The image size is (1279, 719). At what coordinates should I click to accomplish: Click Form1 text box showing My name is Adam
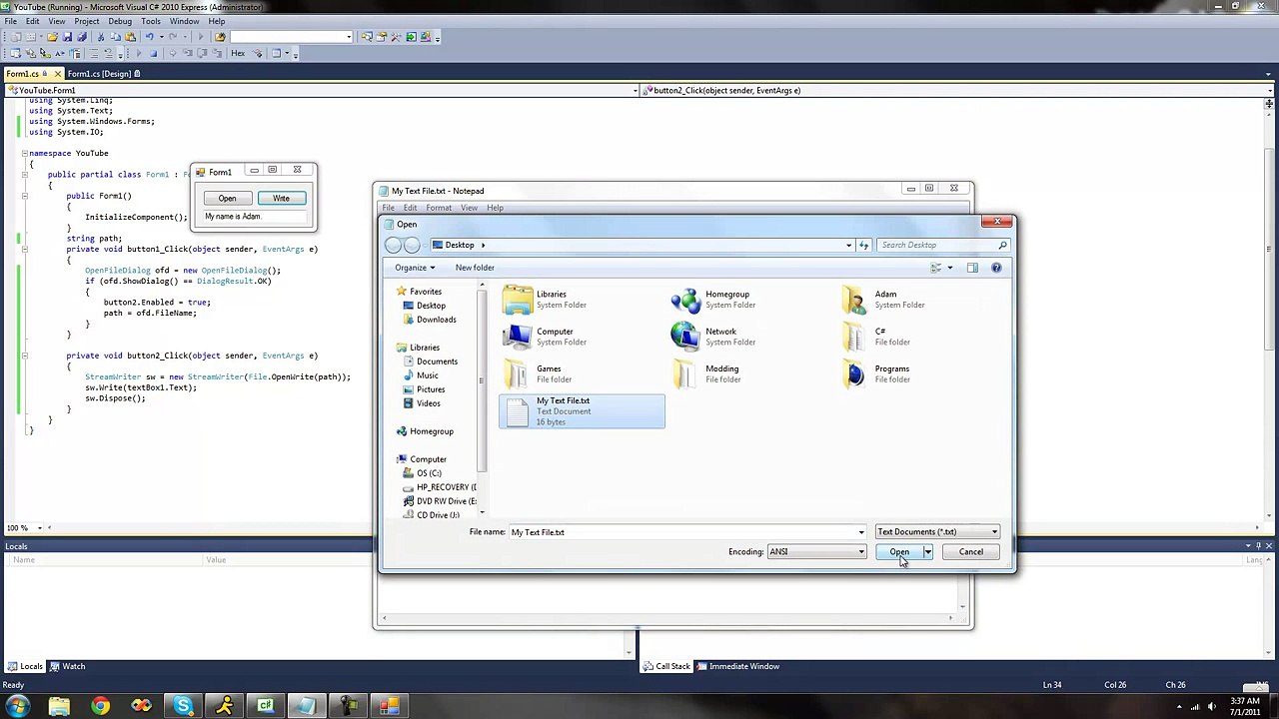[x=254, y=217]
